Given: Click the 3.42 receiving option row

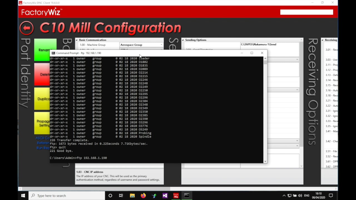Looking at the screenshot, I should (331, 141).
